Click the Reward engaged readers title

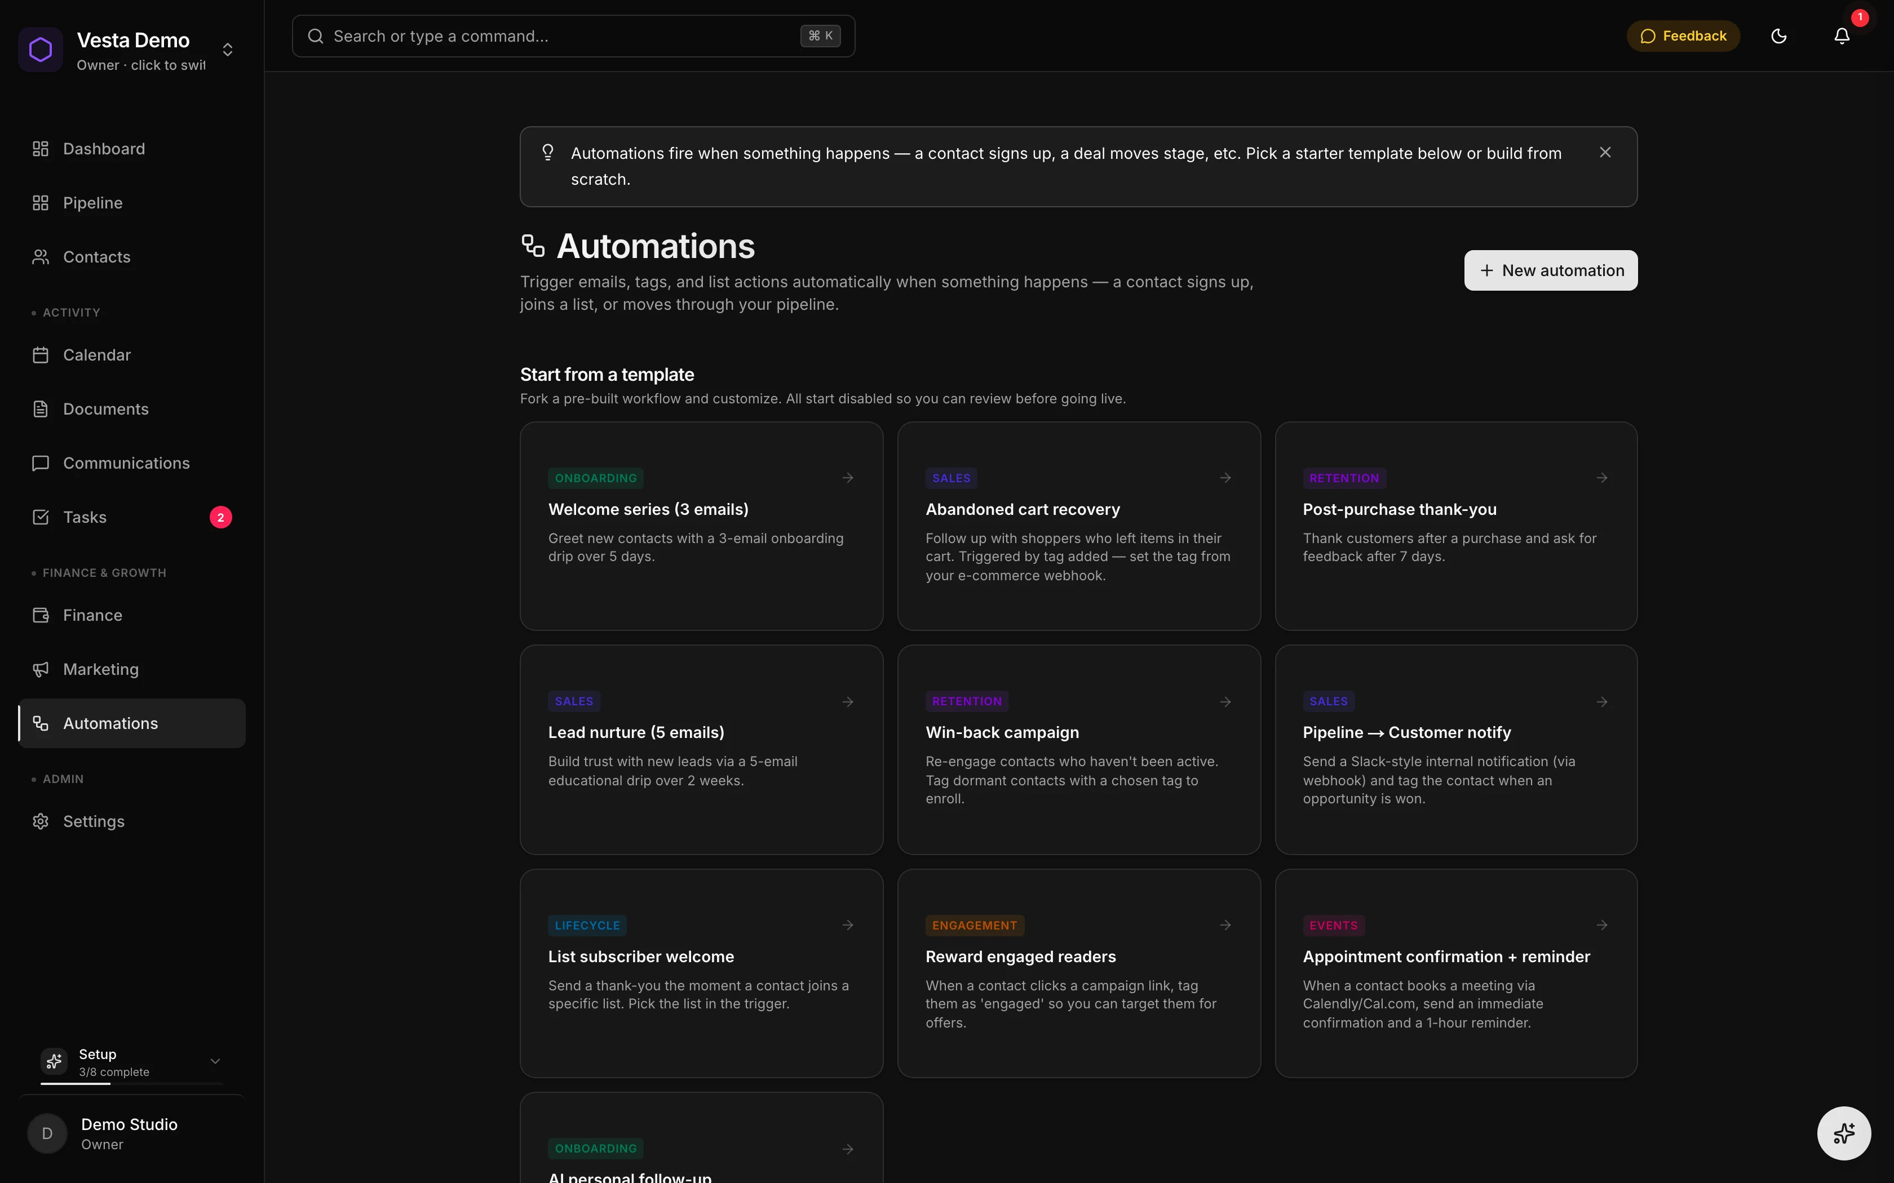[x=1021, y=956]
